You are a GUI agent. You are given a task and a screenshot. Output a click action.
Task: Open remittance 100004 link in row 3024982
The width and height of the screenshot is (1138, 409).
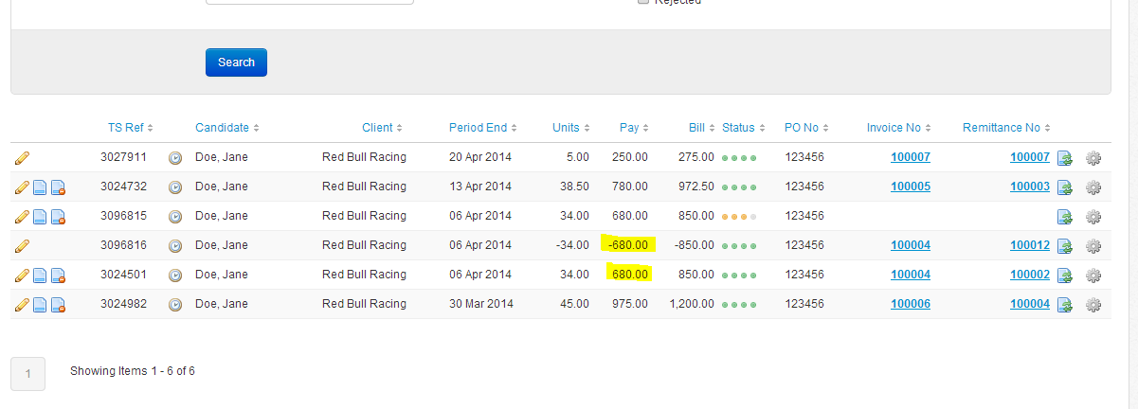[1030, 304]
